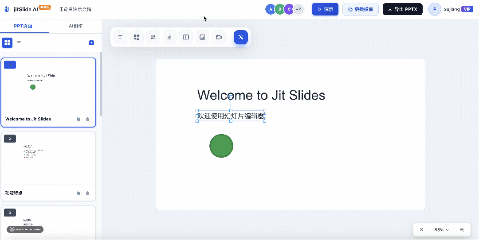Open the slide layout tool
479x240 pixels.
pos(186,37)
